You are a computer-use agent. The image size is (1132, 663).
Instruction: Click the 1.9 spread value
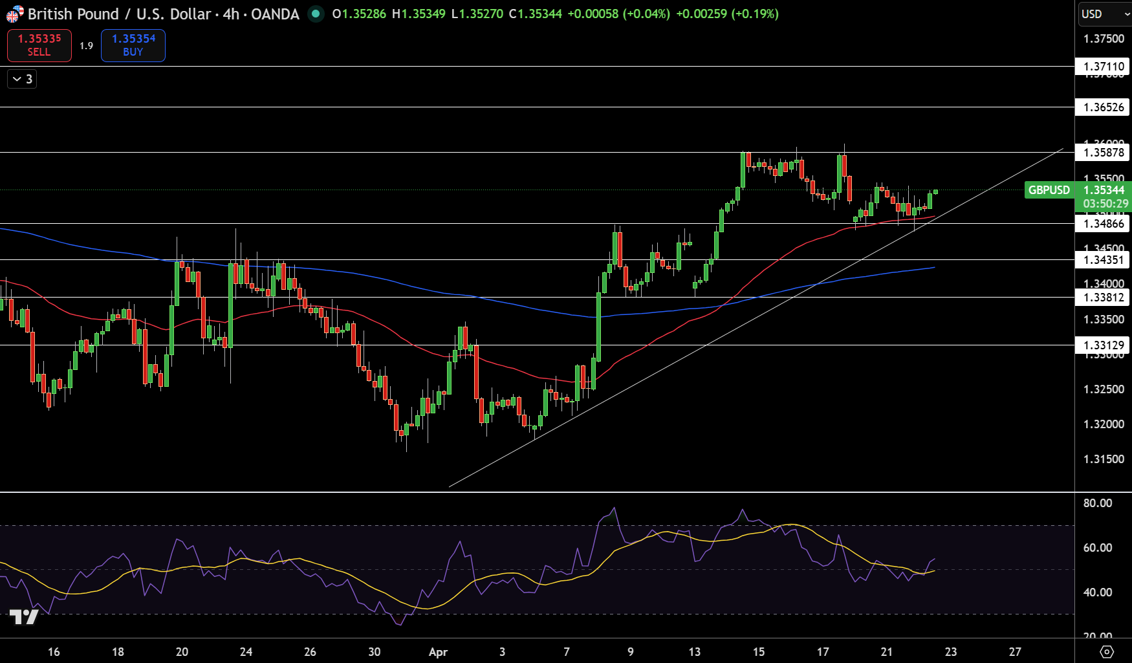87,46
